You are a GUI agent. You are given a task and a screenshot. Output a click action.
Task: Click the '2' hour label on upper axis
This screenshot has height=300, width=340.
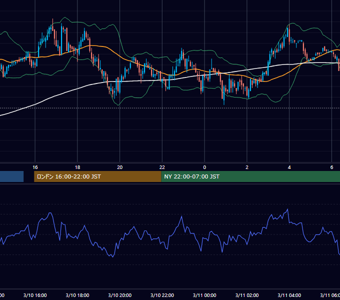click(x=247, y=167)
